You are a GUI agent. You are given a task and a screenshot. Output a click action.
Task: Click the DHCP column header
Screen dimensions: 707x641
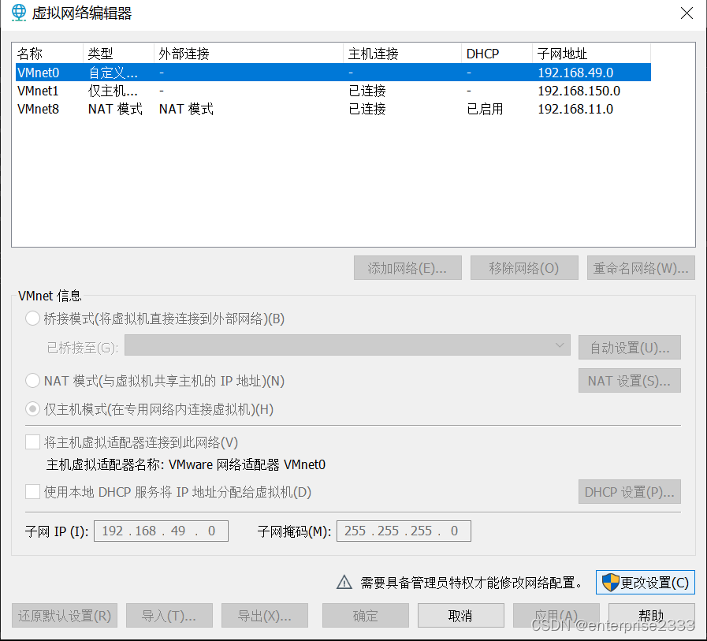coord(497,54)
